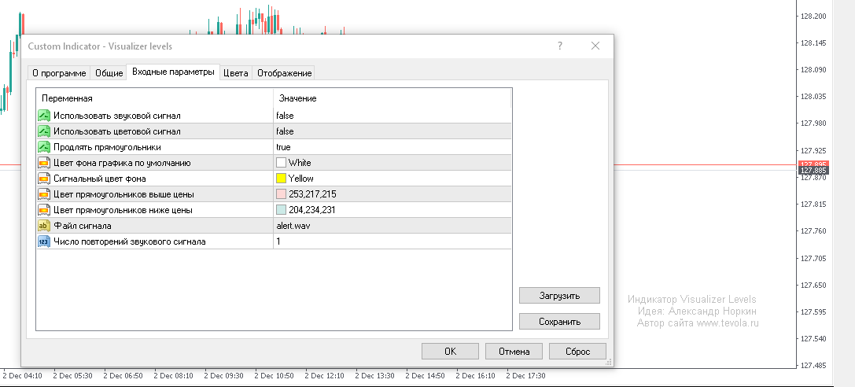Select the Входные параметры tab

(173, 72)
